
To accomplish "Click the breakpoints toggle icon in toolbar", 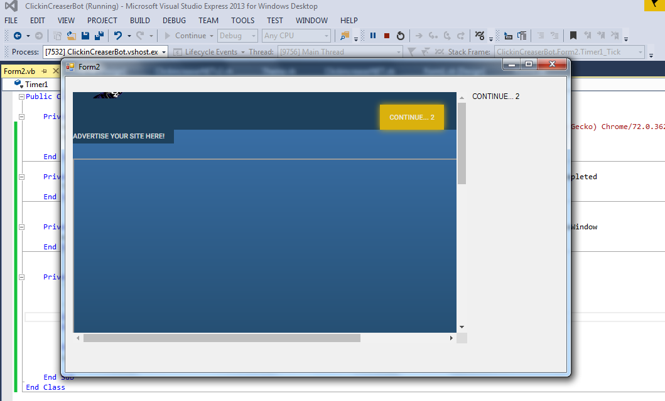I will coord(480,36).
